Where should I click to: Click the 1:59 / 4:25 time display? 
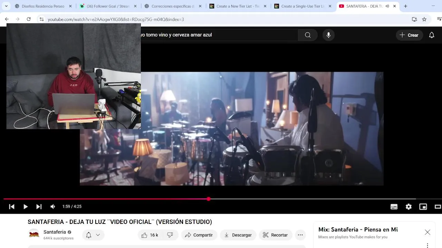(x=72, y=207)
